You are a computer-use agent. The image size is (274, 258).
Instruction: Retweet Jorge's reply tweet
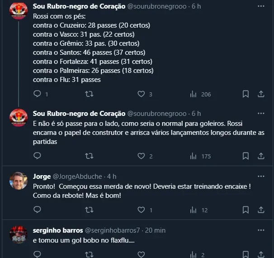point(90,210)
